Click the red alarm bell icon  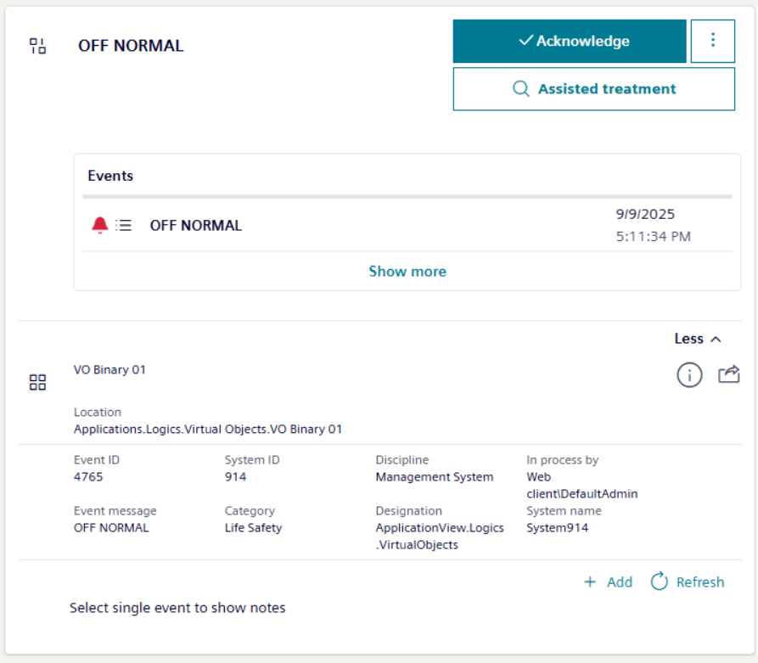[x=100, y=225]
